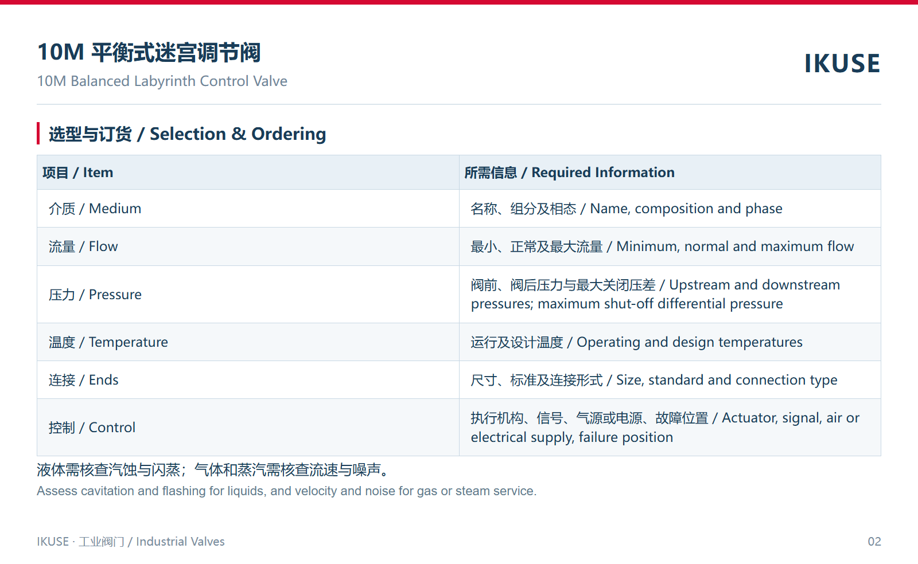Click the footer 'IKUSE · 工业阀门 / Industrial Valves'
The image size is (918, 564).
pos(131,542)
